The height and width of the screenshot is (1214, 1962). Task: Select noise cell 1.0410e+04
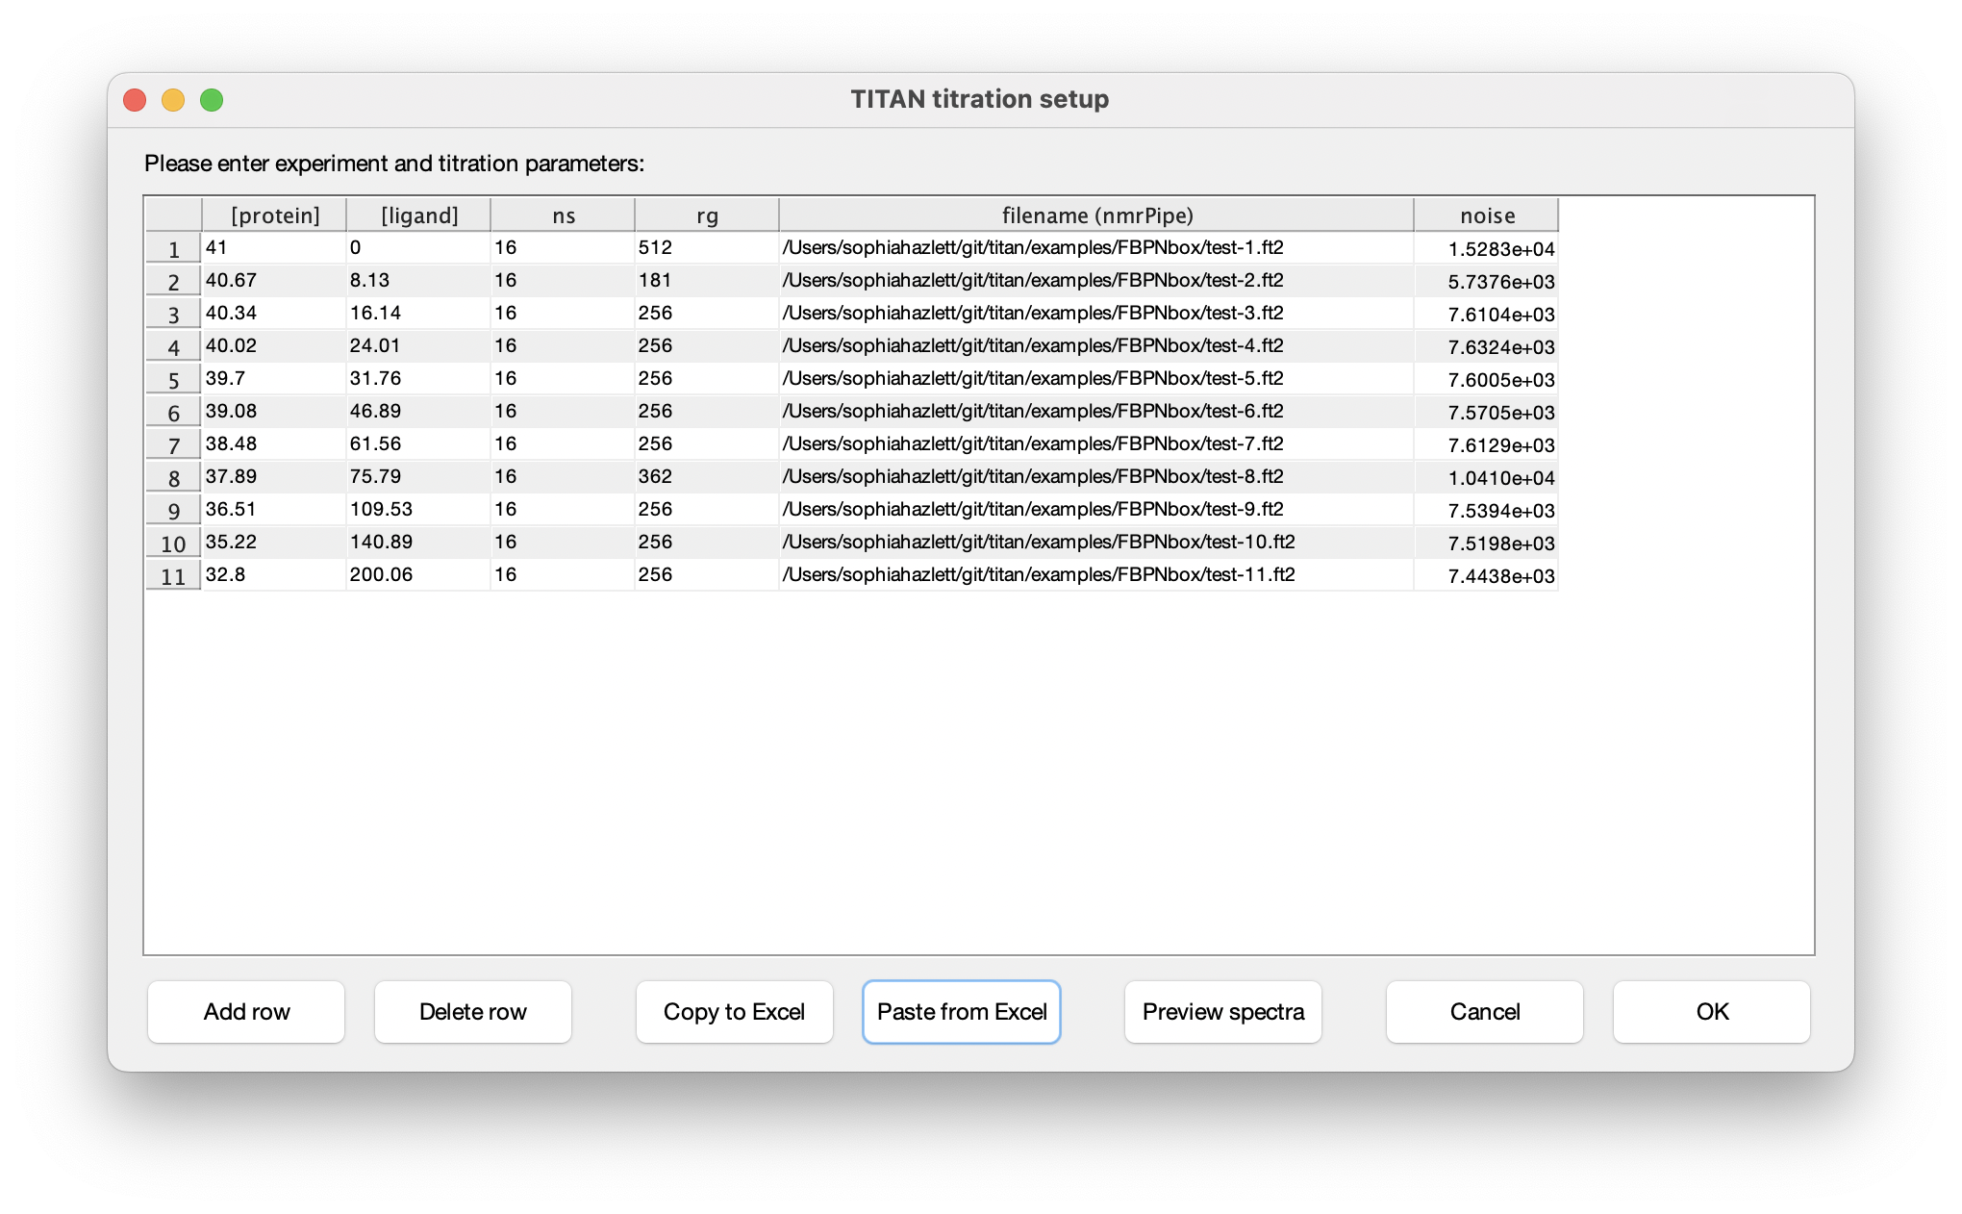tap(1487, 477)
